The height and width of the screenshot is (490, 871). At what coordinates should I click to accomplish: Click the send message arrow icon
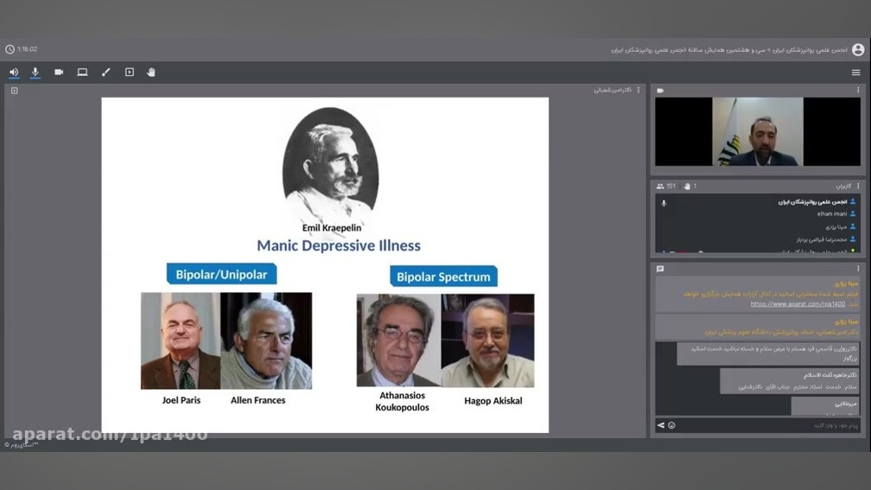click(x=661, y=425)
